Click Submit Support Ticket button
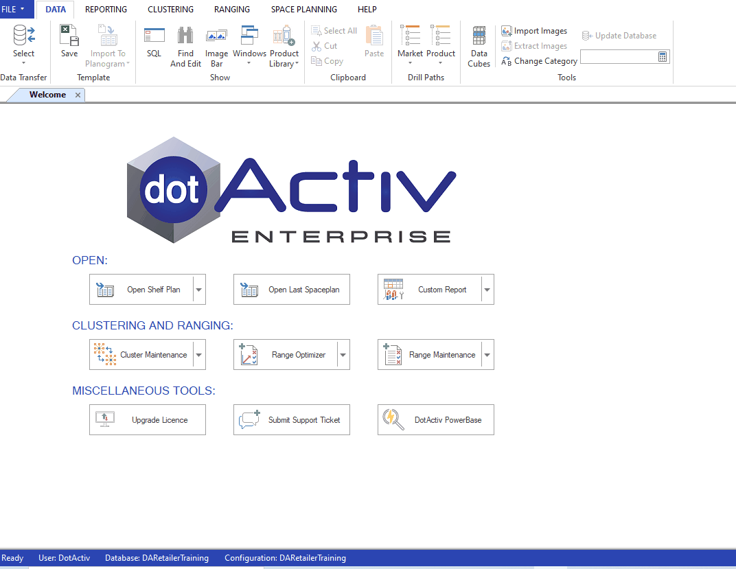The width and height of the screenshot is (736, 569). pos(292,420)
